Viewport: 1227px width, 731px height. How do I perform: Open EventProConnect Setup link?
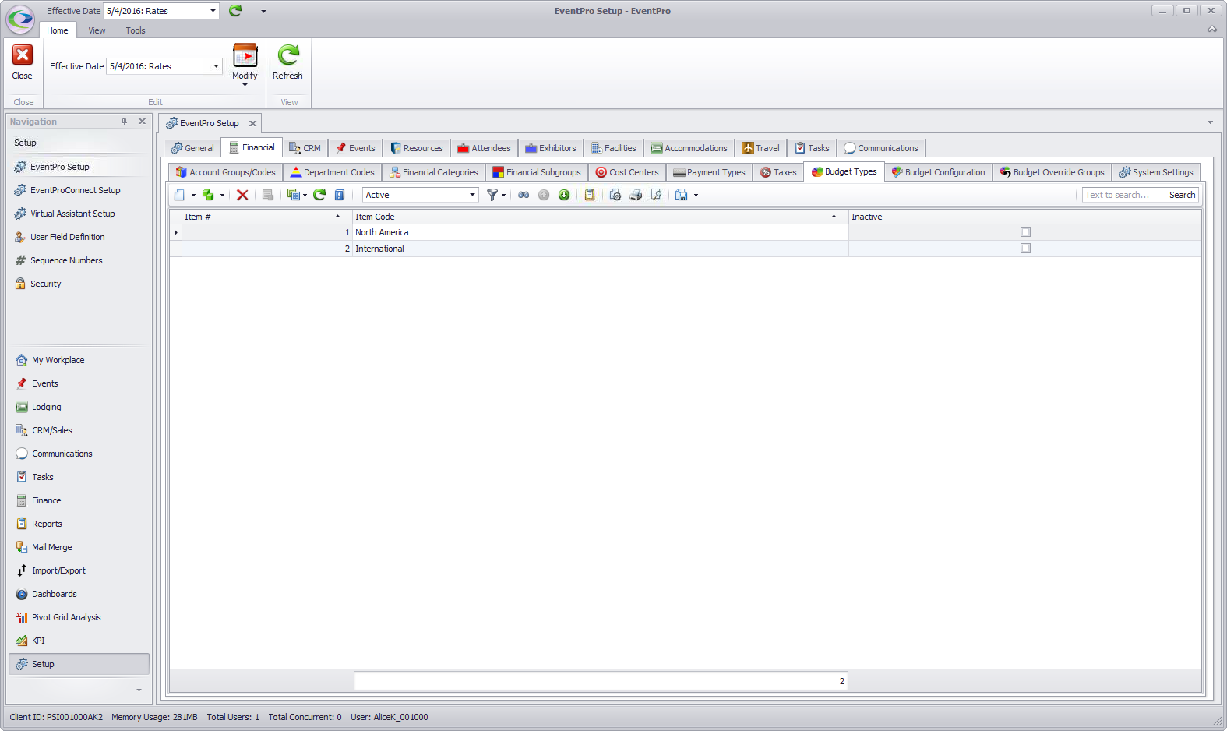click(x=75, y=190)
